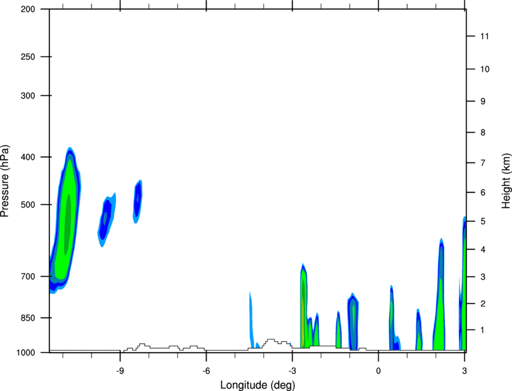Click the Longitude (deg) axis title

coord(258,385)
